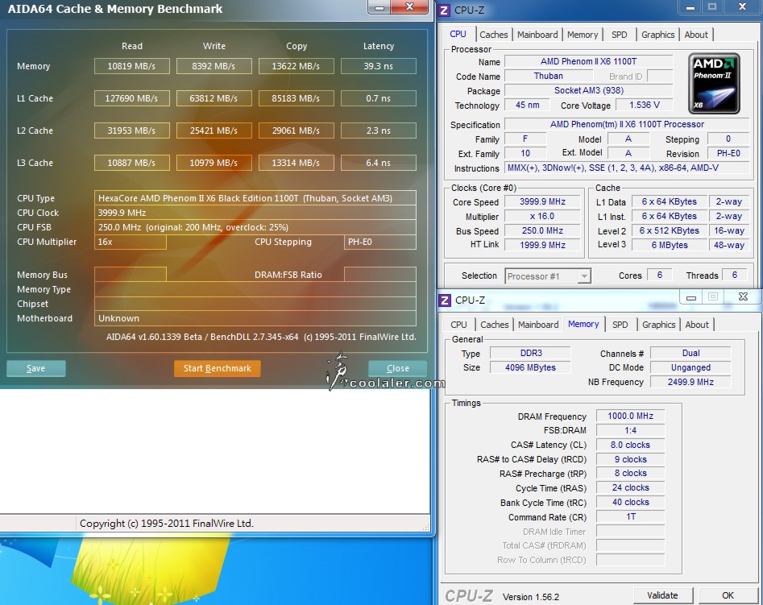Click the Command Rate value 1T
The width and height of the screenshot is (763, 605).
tap(630, 516)
